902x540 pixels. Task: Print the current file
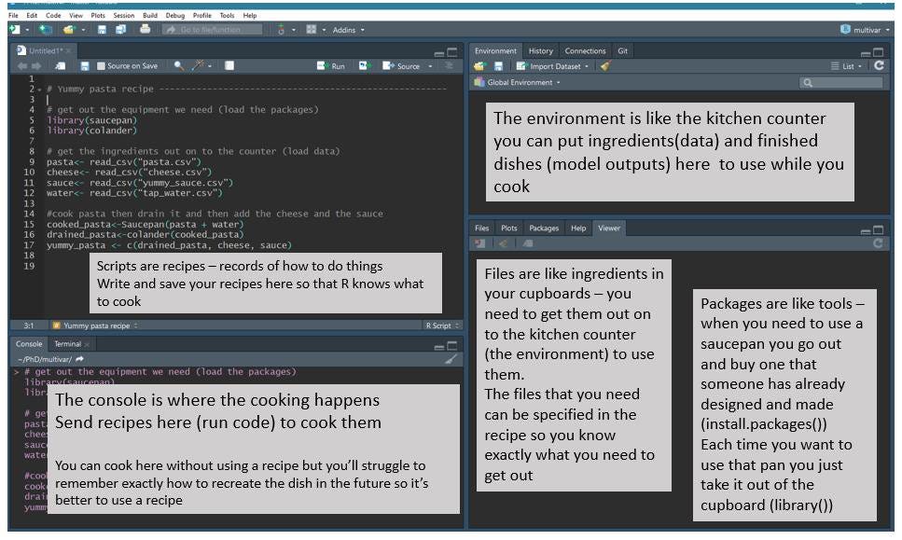click(145, 29)
